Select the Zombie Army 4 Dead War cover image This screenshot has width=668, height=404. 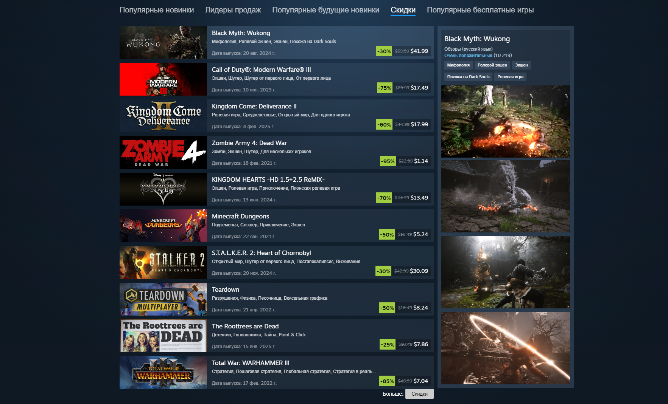pos(163,152)
